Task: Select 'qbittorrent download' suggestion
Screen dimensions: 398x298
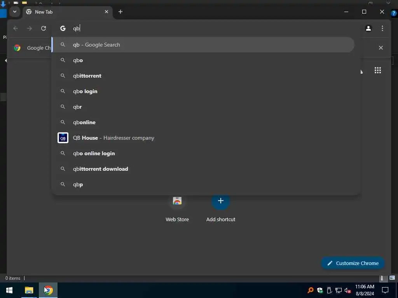Action: [x=203, y=169]
